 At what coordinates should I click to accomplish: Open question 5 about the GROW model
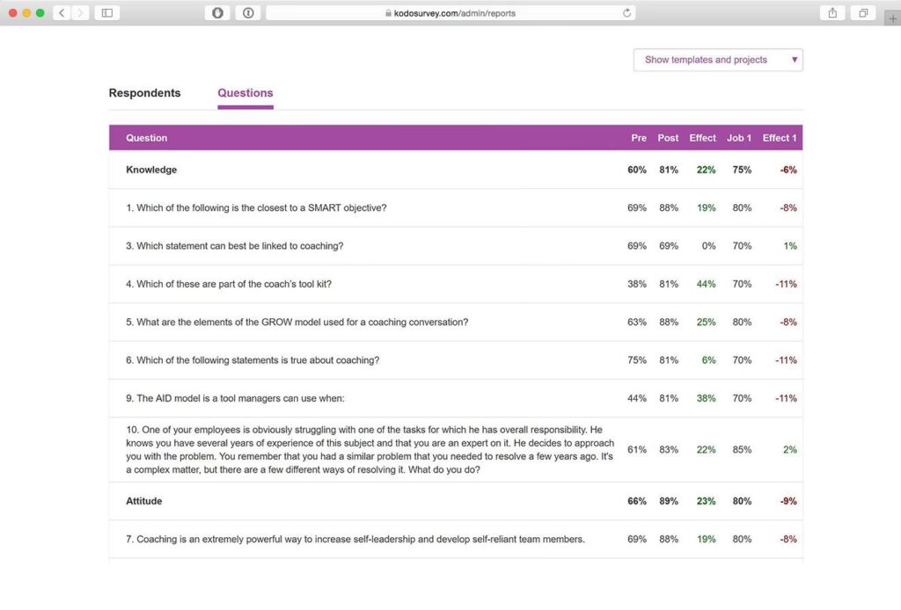297,323
